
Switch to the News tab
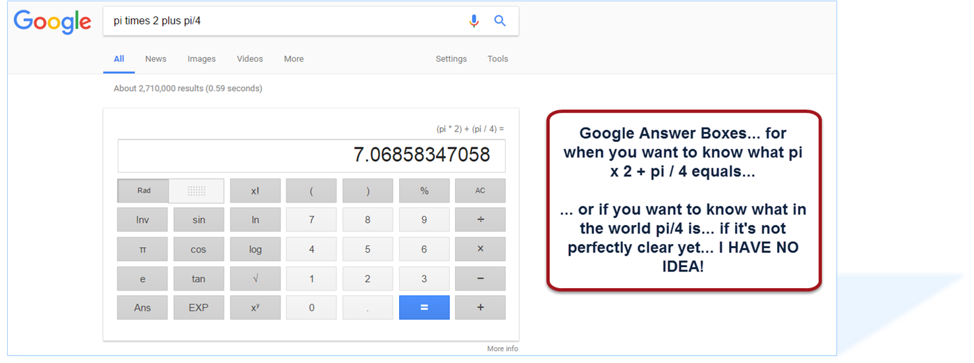[x=155, y=59]
